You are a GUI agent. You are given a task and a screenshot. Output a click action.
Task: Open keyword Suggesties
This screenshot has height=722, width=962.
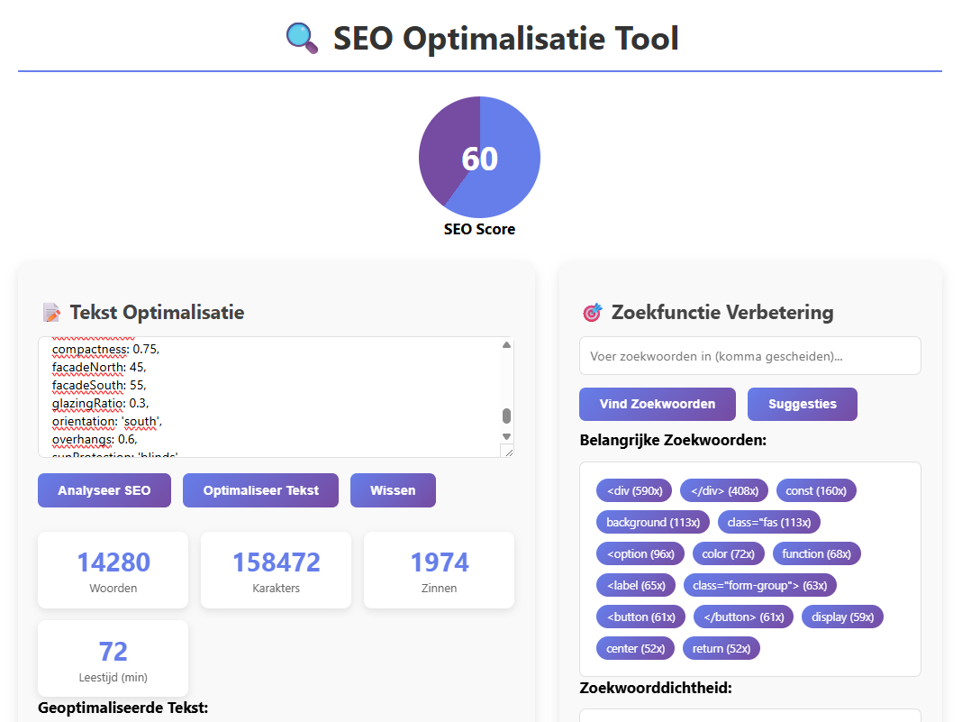coord(802,404)
